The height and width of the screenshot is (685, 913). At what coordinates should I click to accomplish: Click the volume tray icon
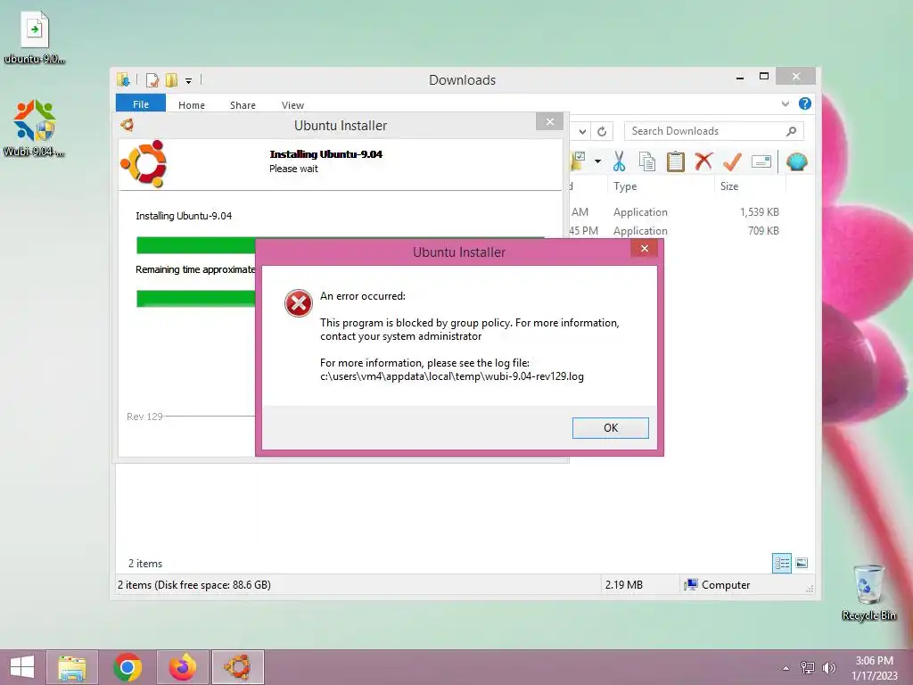pos(828,667)
